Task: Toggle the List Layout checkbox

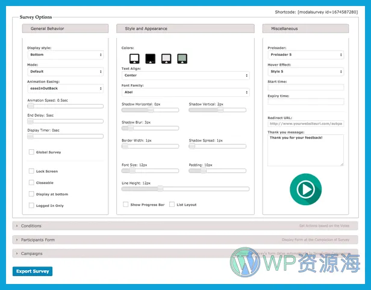Action: [x=172, y=205]
